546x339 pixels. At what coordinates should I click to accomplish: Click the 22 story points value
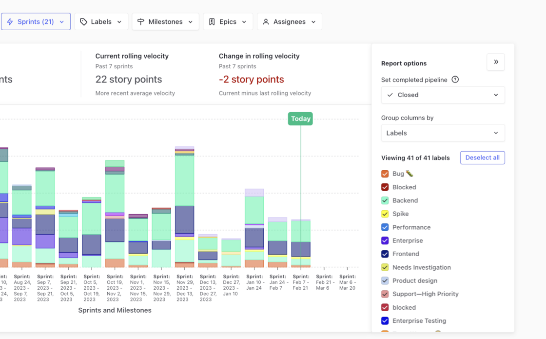pyautogui.click(x=129, y=80)
